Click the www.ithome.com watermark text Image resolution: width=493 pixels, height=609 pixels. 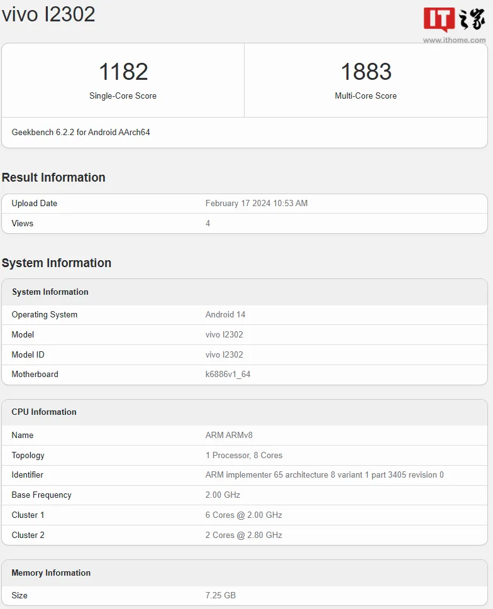[x=454, y=40]
